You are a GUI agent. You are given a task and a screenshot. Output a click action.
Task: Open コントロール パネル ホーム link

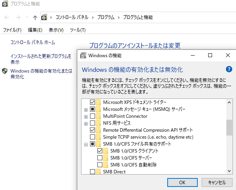(x=32, y=42)
